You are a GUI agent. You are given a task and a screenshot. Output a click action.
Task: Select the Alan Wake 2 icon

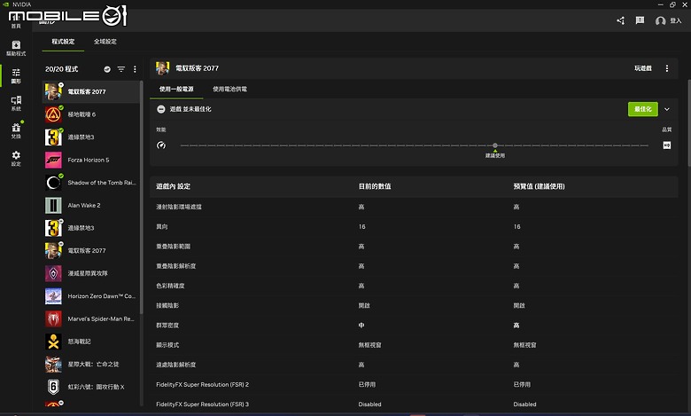tap(53, 206)
